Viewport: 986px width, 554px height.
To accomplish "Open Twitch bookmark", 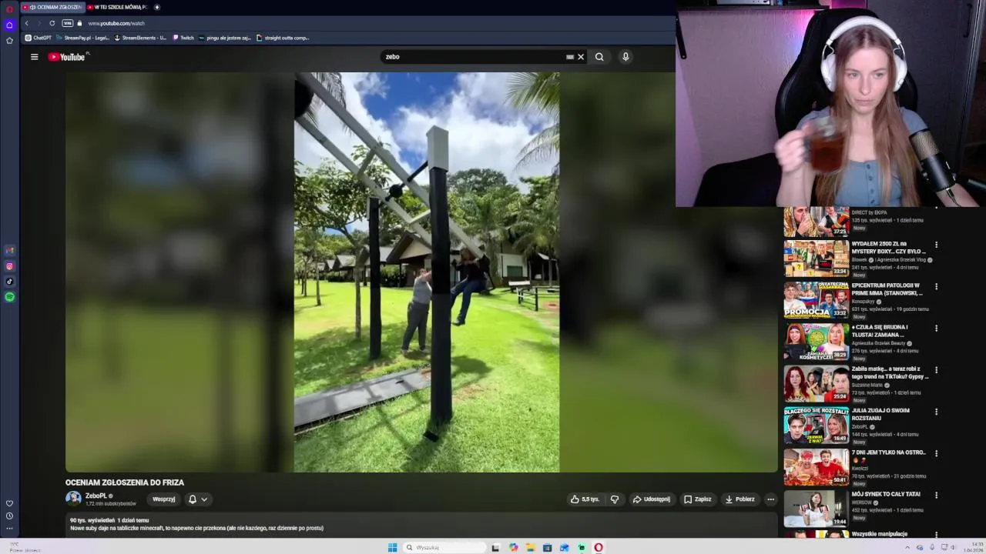I will (183, 38).
